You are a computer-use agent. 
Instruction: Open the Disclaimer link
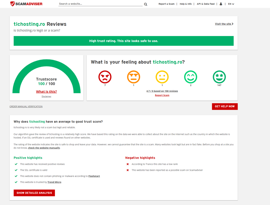(x=46, y=96)
